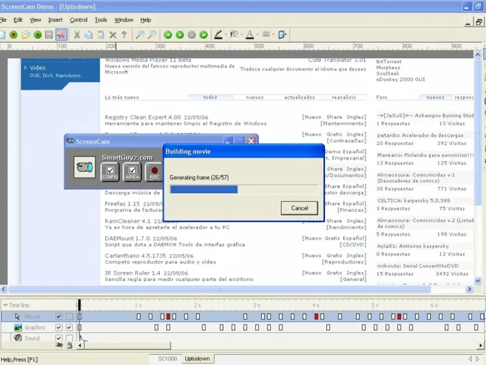The image size is (486, 365).
Task: Click the timeline horizontal scrollbar thumb
Action: pyautogui.click(x=128, y=345)
